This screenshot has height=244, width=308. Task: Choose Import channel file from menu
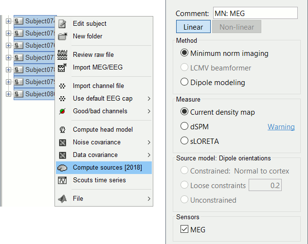[98, 86]
